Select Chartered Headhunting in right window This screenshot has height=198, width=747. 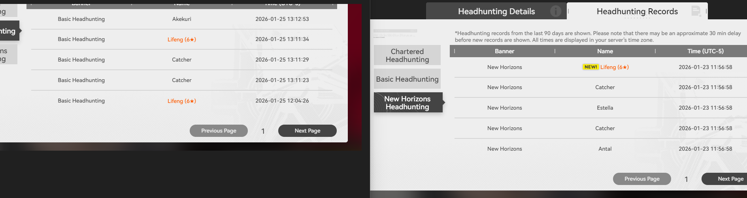(407, 55)
